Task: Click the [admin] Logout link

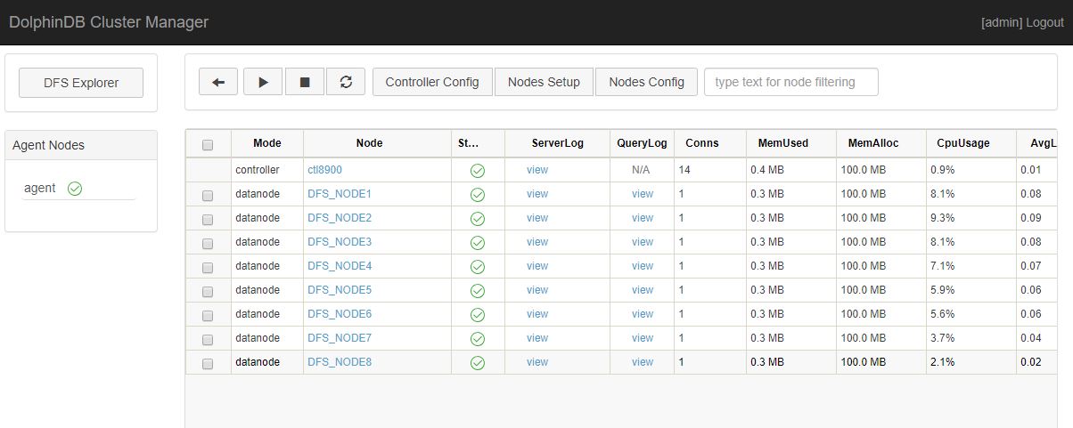Action: (1022, 22)
